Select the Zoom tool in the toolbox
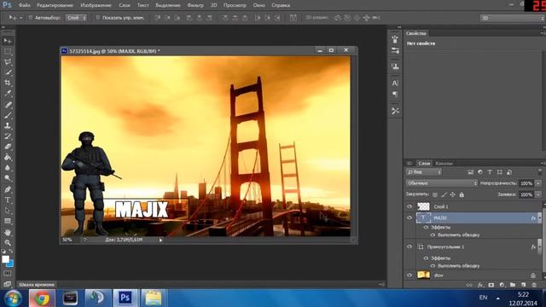 [x=8, y=242]
